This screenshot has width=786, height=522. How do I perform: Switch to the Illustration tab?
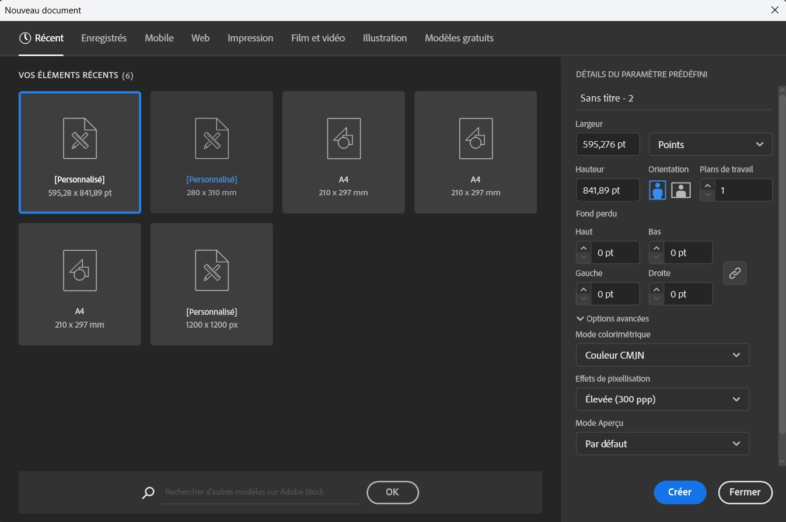(x=385, y=38)
